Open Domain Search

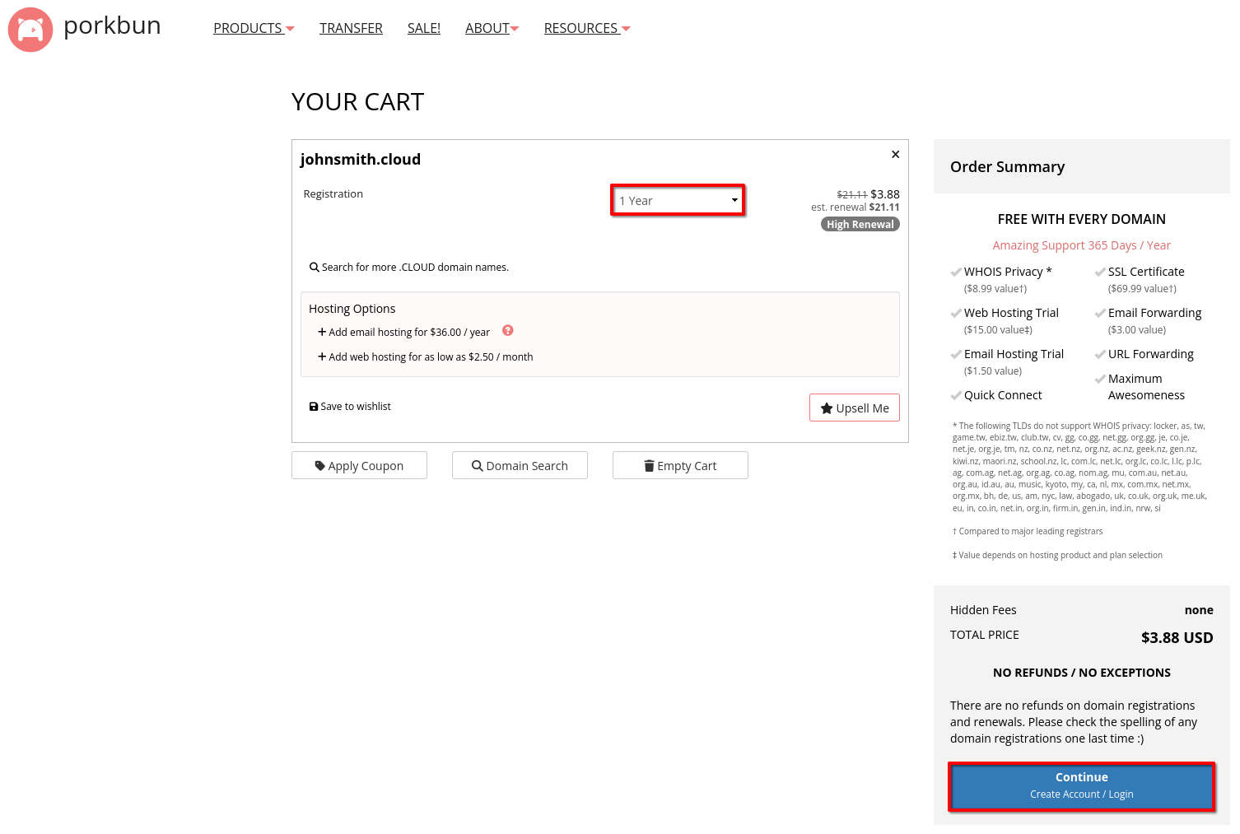coord(520,465)
